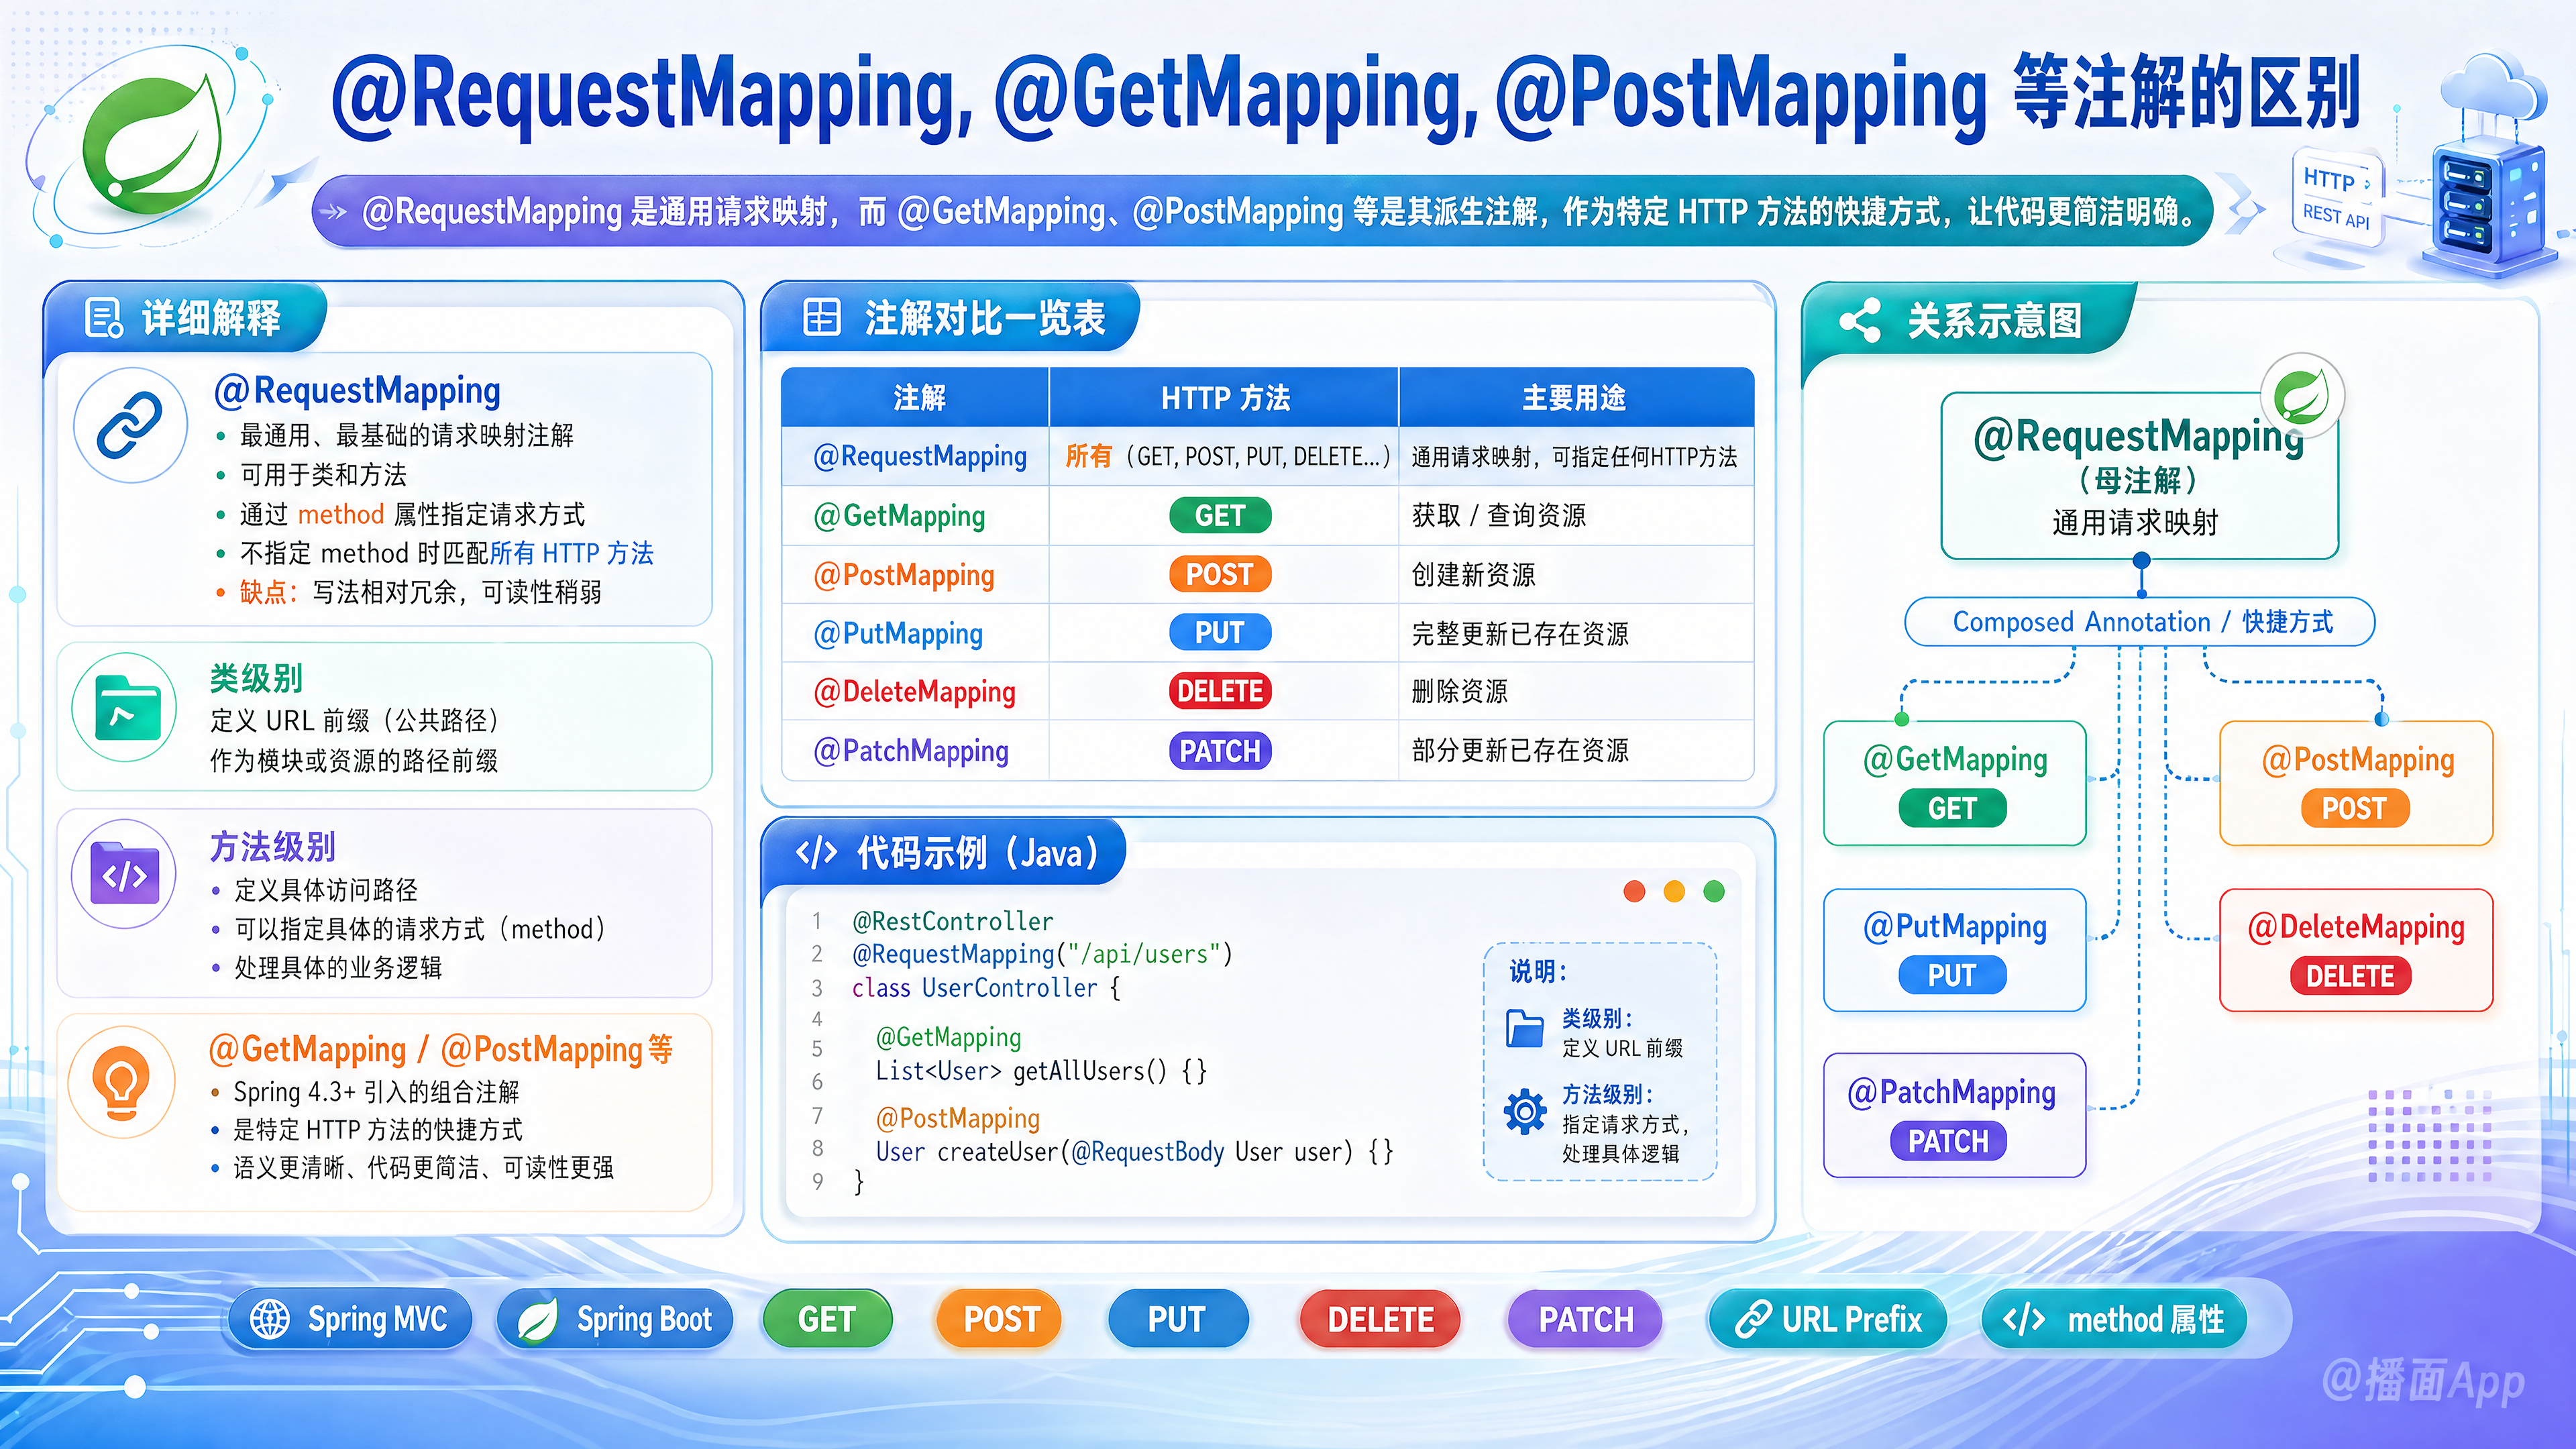The height and width of the screenshot is (1449, 2576).
Task: Click the class UserController code line
Action: pyautogui.click(x=986, y=988)
